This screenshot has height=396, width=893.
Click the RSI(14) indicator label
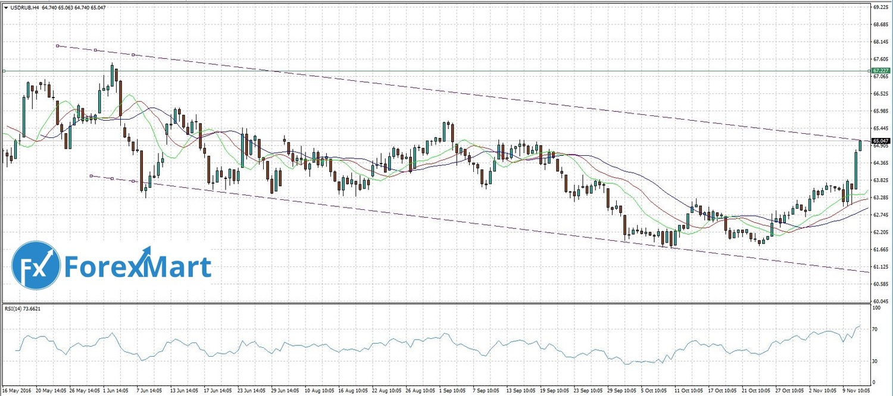[25, 309]
